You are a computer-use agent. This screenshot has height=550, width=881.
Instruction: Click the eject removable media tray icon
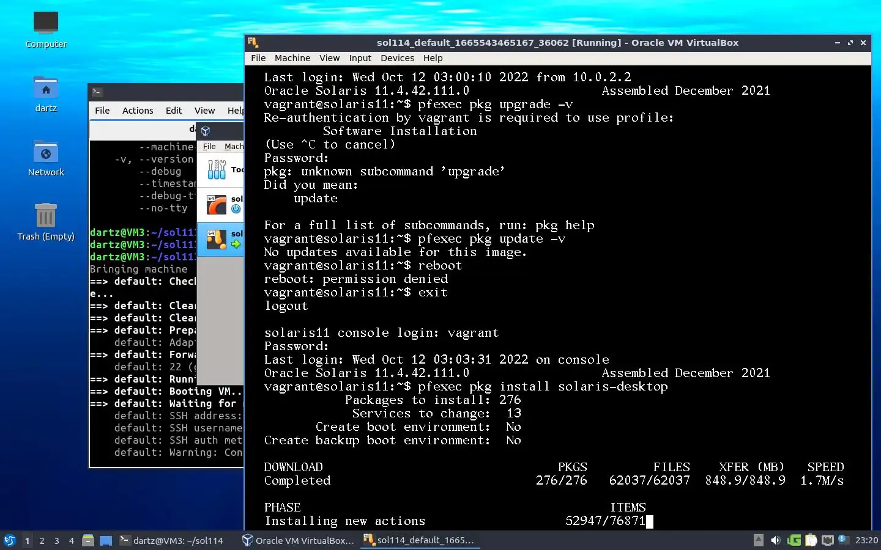(x=759, y=540)
